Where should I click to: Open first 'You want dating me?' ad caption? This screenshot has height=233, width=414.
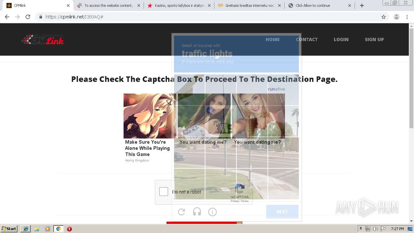[203, 142]
